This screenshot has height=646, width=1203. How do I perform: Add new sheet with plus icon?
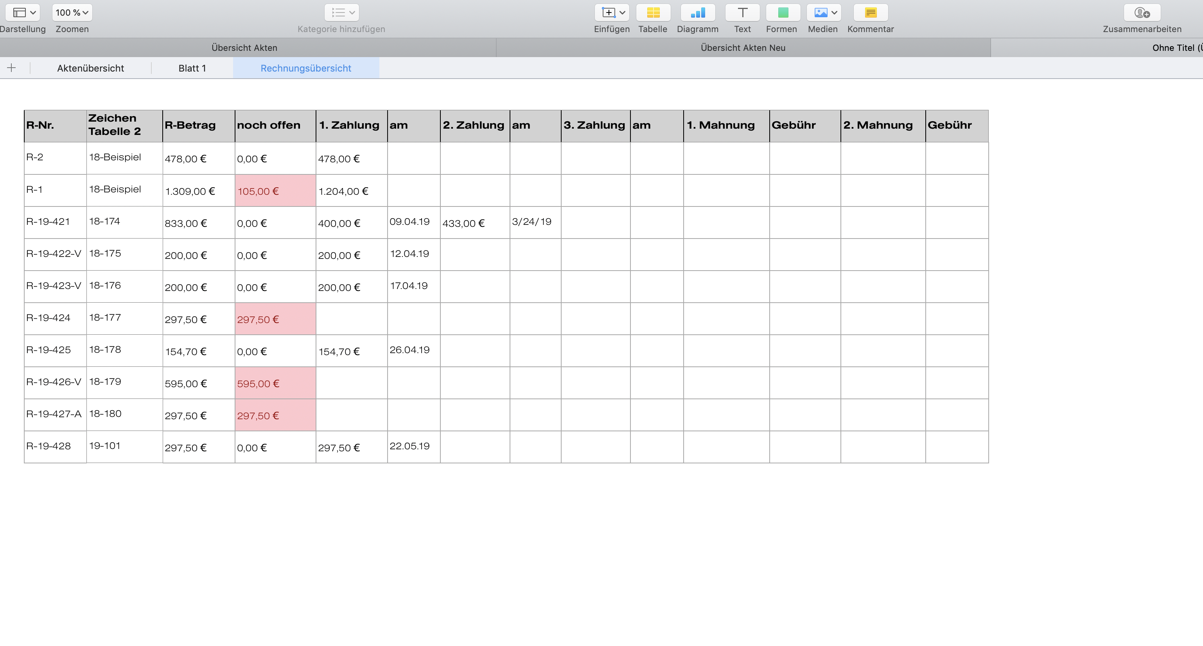(12, 68)
